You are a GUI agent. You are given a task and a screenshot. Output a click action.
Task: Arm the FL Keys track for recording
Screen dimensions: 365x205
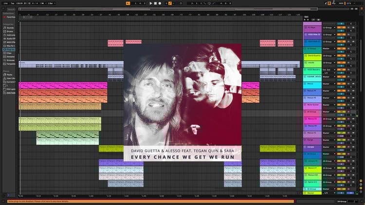click(353, 28)
